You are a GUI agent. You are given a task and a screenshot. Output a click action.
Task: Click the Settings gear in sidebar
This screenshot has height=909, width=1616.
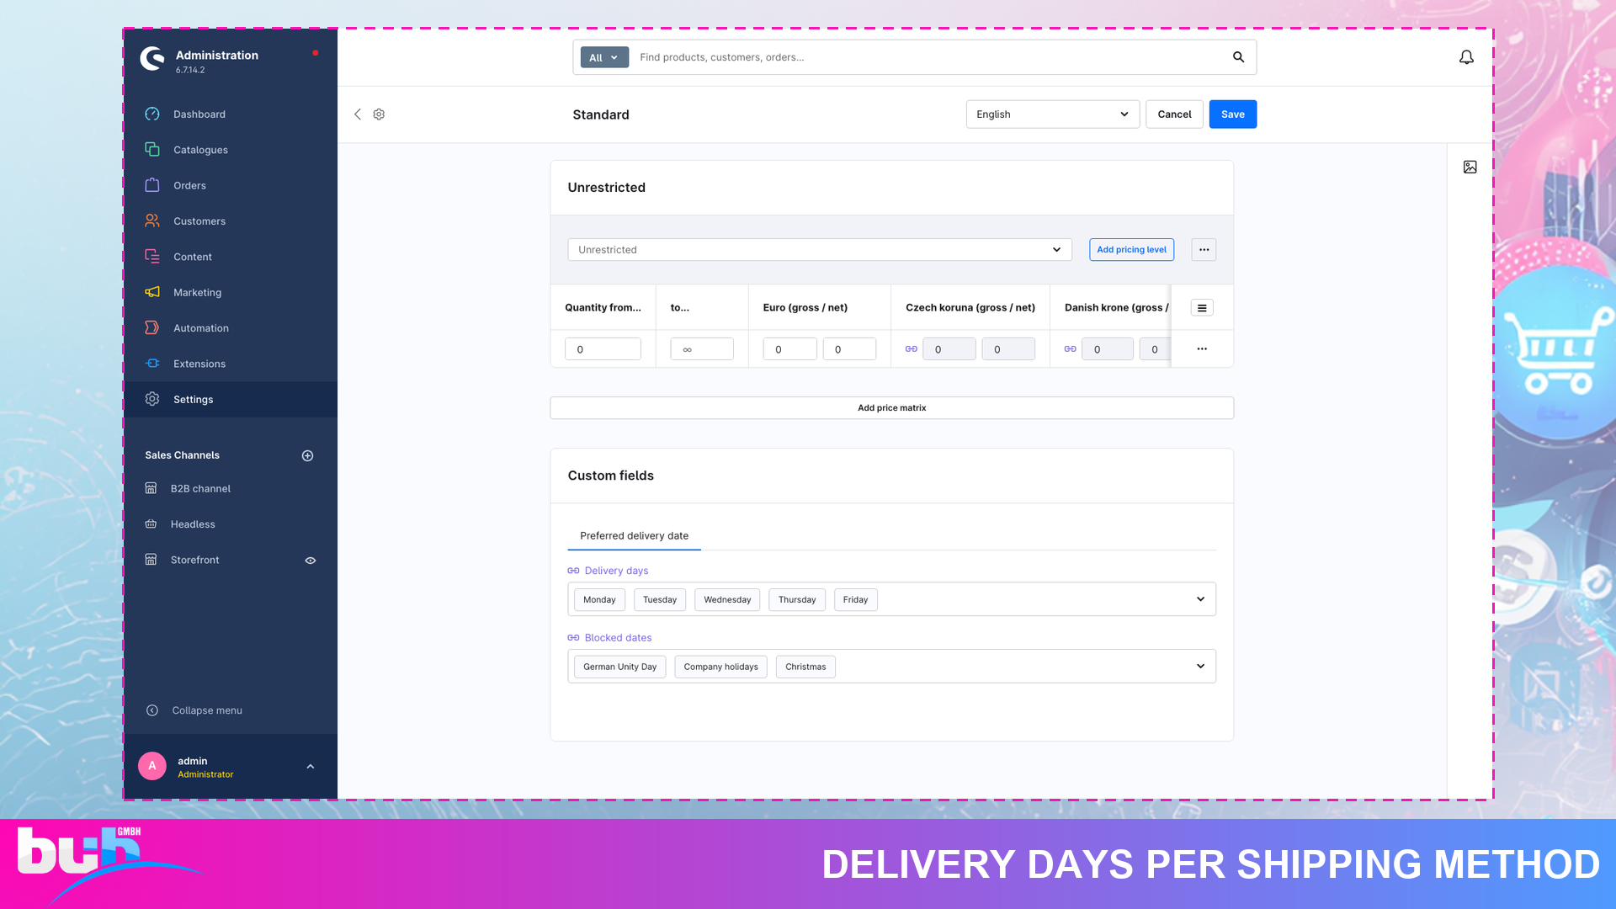click(152, 399)
